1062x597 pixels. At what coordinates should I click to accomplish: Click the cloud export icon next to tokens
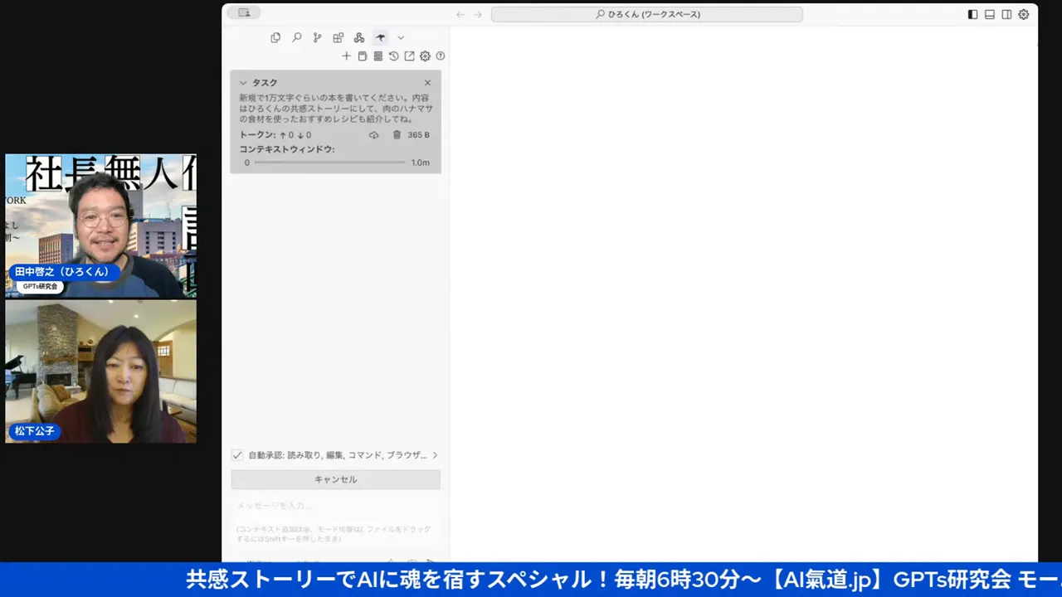pos(373,134)
